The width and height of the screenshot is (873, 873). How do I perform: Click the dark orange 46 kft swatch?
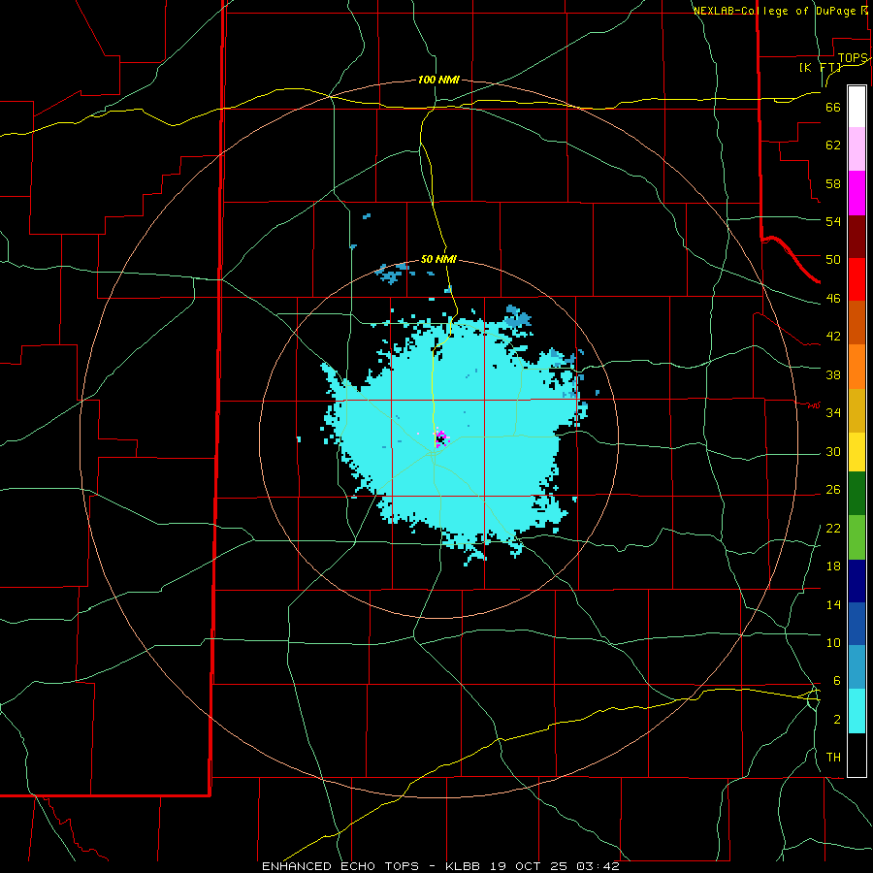point(857,323)
